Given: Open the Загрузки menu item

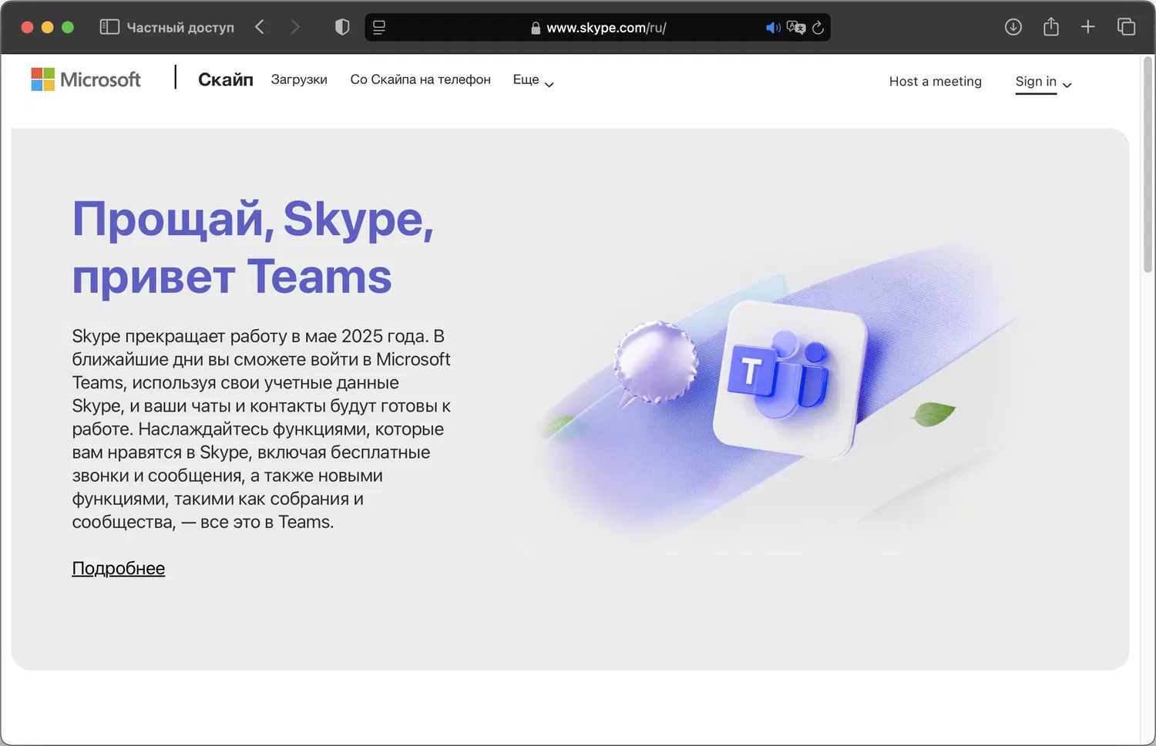Looking at the screenshot, I should pyautogui.click(x=299, y=79).
